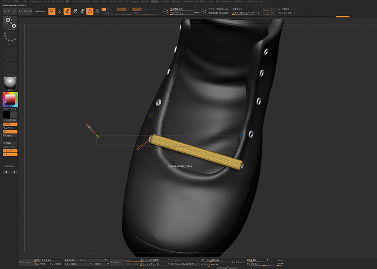Open the Transpose brush thumbnail
The height and width of the screenshot is (269, 377).
point(10,23)
